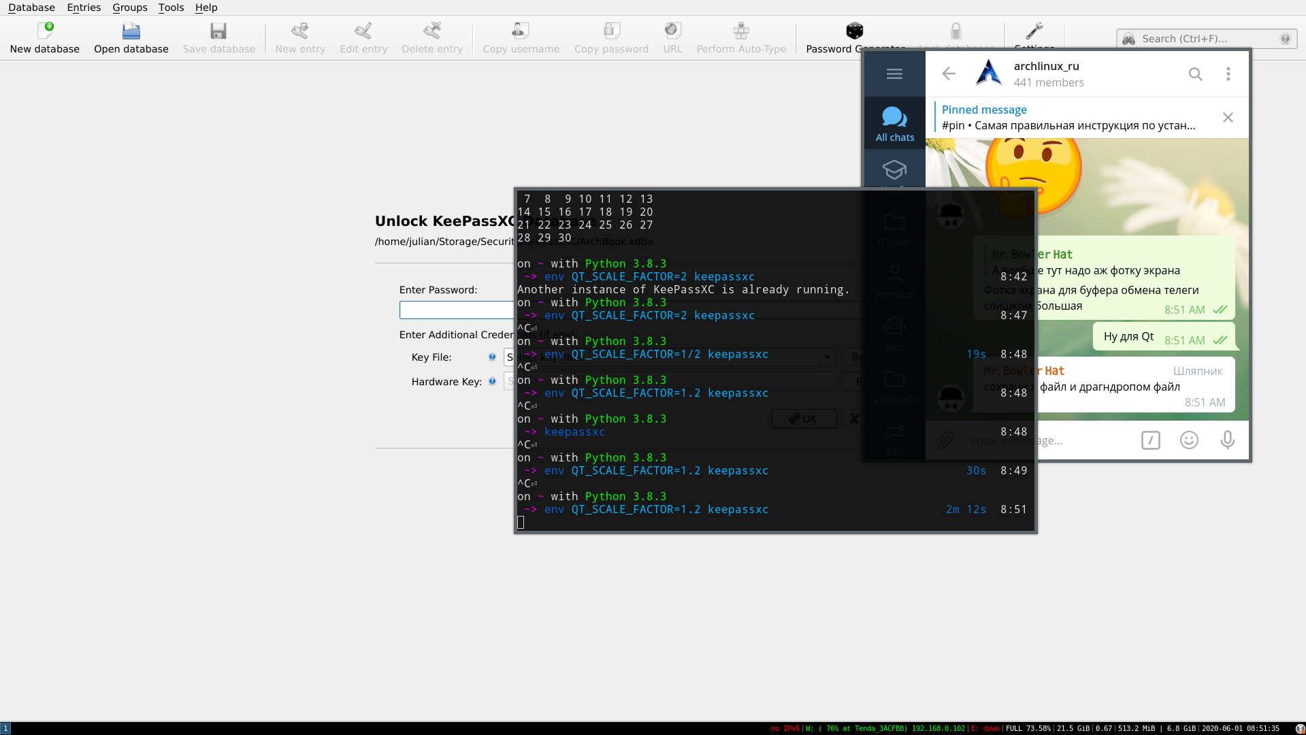
Task: Click the Copy username toolbar icon
Action: click(x=521, y=31)
